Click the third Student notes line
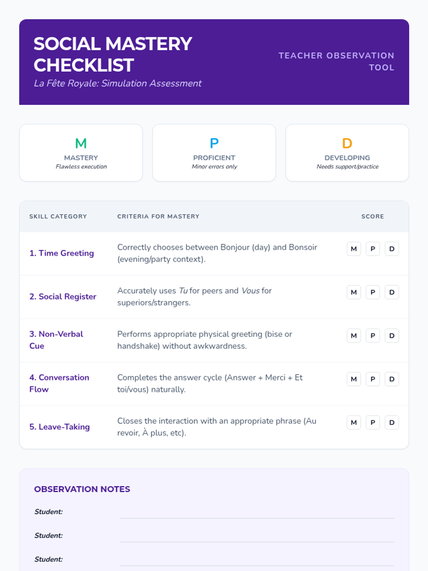428x571 pixels. point(257,561)
